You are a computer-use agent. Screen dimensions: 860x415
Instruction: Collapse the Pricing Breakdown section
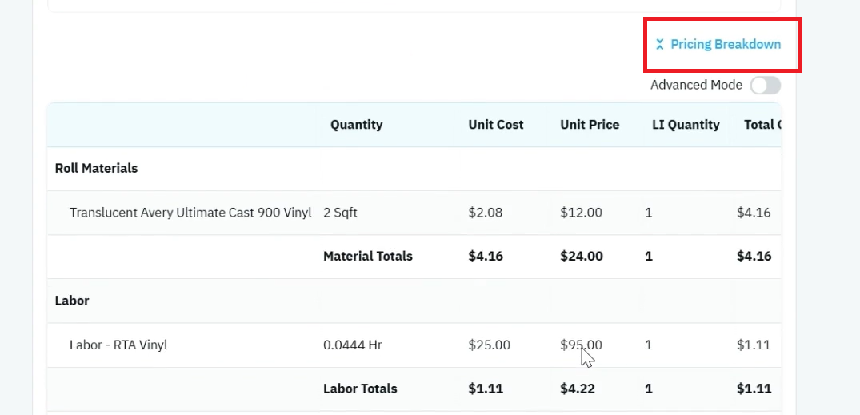click(718, 45)
